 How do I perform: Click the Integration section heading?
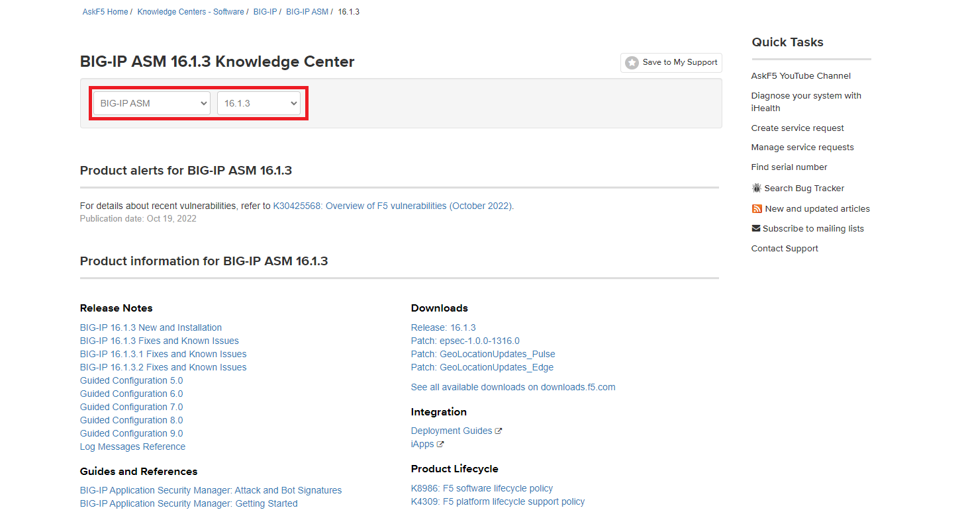[439, 412]
